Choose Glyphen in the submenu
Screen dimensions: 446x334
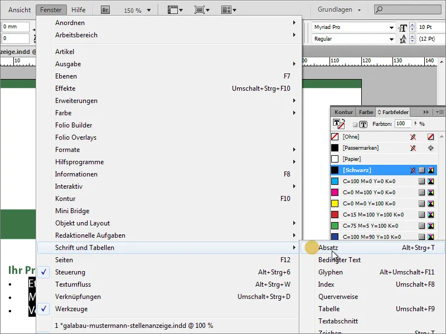(x=372, y=272)
